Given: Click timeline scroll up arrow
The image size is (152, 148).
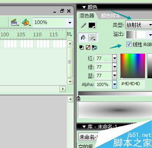Looking at the screenshot, I should pos(70,44).
